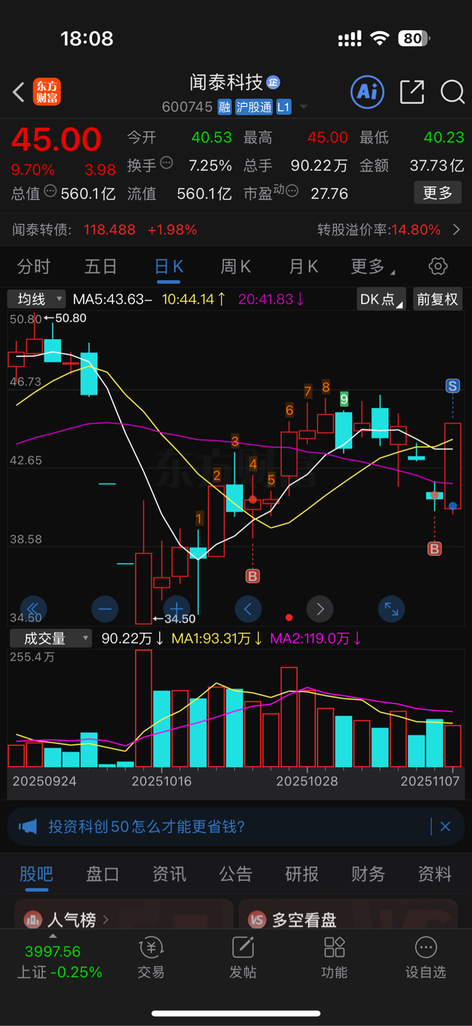Open the 研报 tab
The image size is (472, 1026).
pyautogui.click(x=302, y=874)
